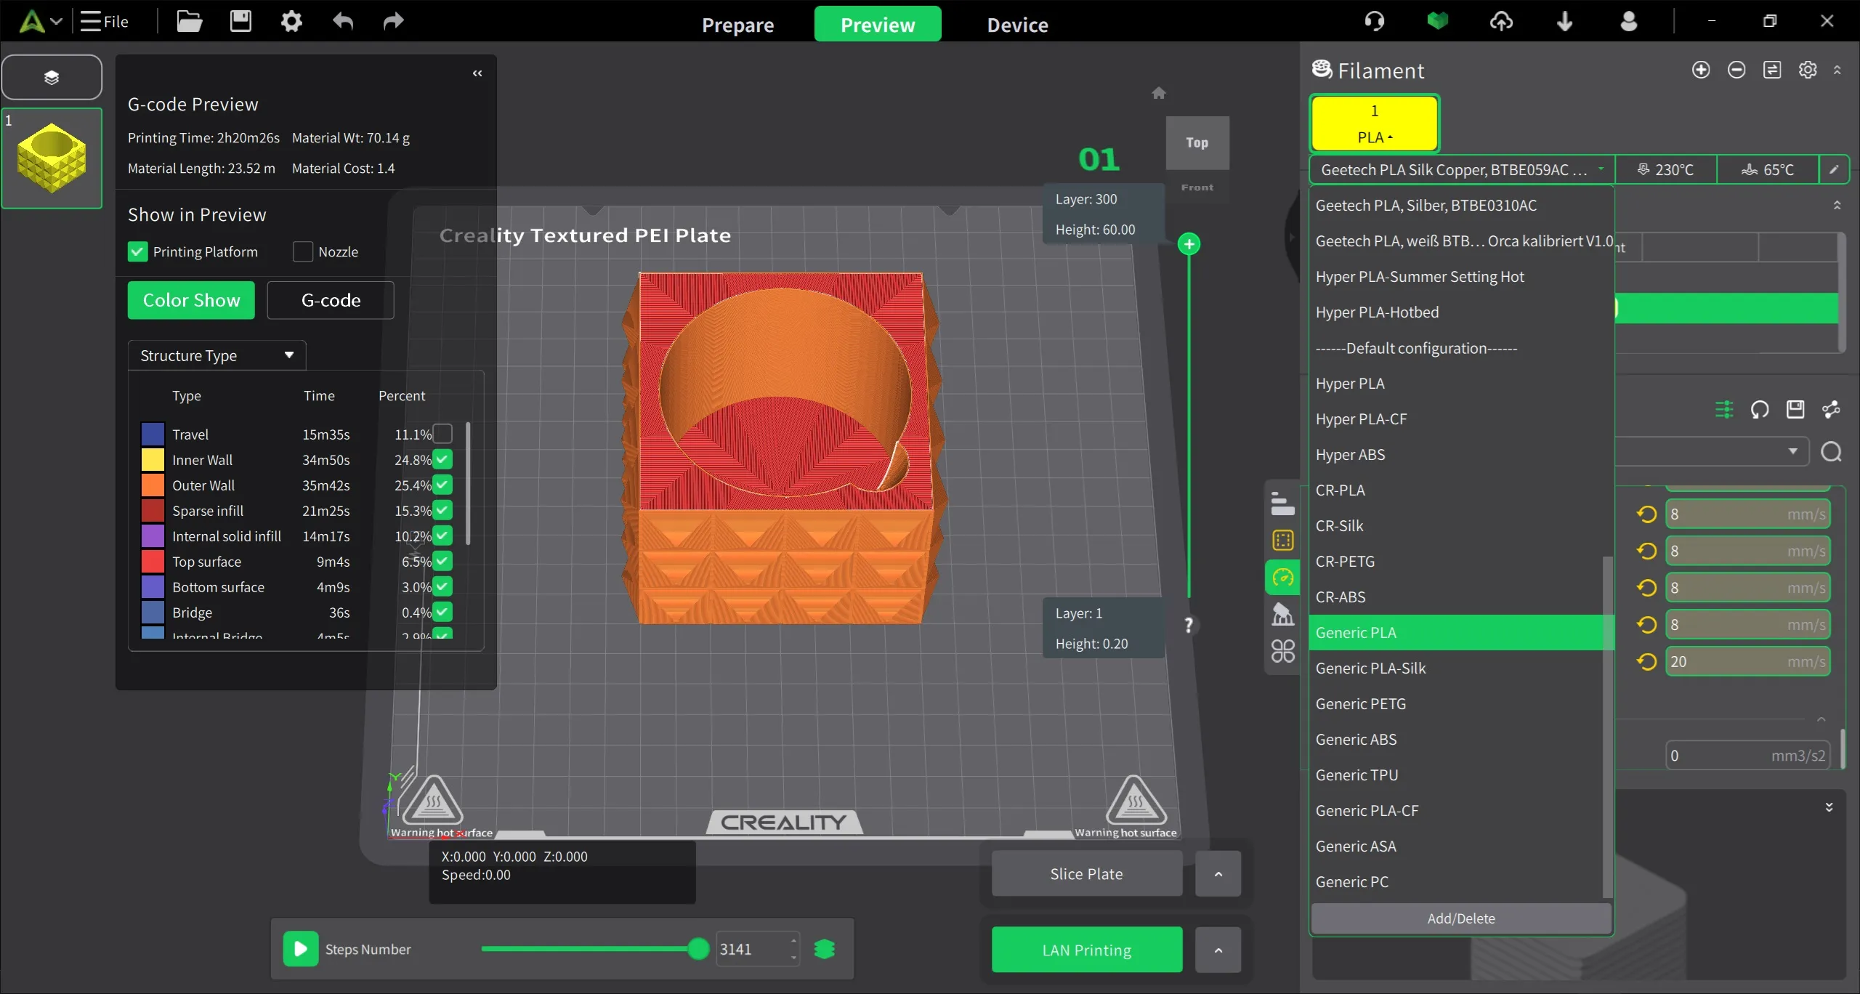
Task: Click the home view icon
Action: click(1159, 93)
